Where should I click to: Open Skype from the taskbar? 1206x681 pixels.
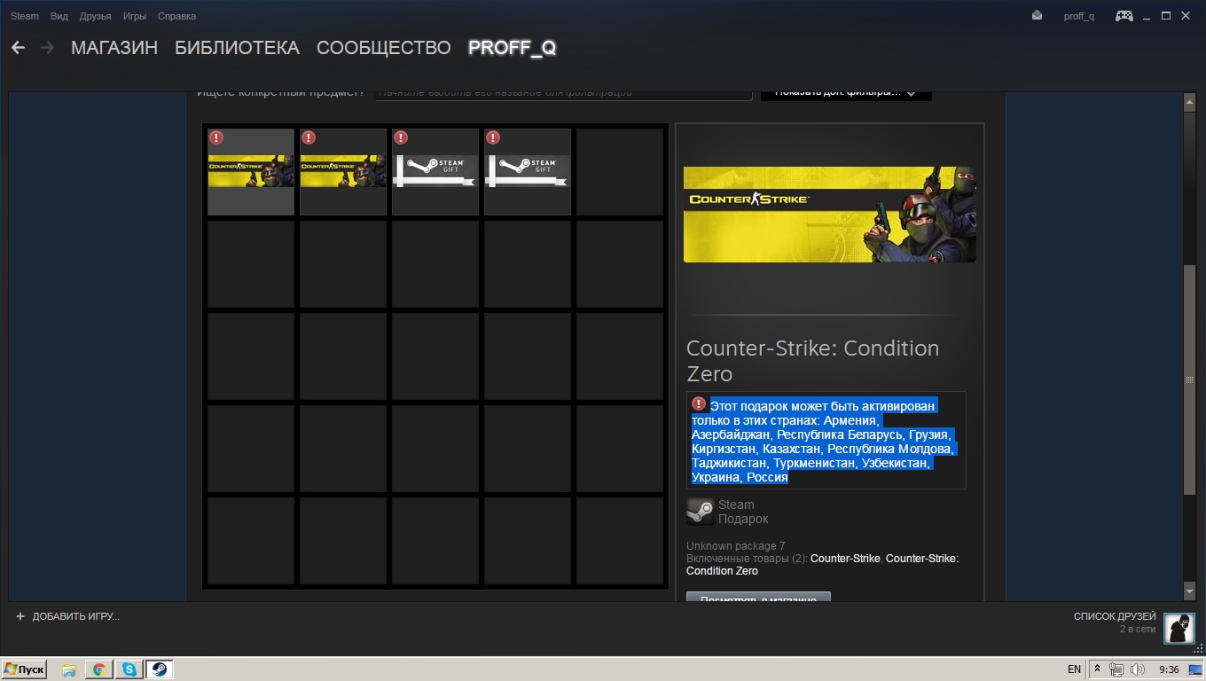[x=129, y=669]
